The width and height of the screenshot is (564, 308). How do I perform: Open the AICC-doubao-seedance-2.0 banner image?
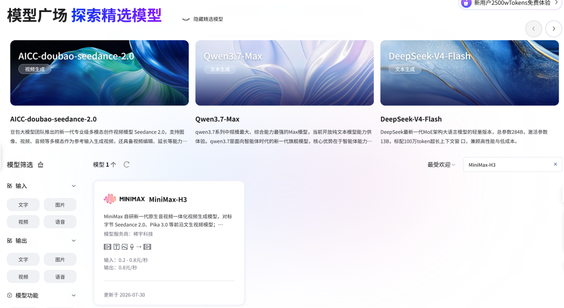pos(99,73)
